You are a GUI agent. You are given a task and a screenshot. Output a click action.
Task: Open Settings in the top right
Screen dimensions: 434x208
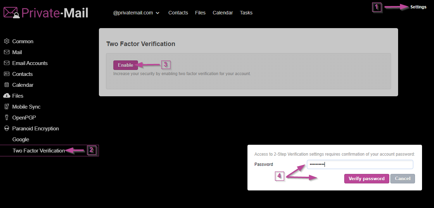pos(418,7)
